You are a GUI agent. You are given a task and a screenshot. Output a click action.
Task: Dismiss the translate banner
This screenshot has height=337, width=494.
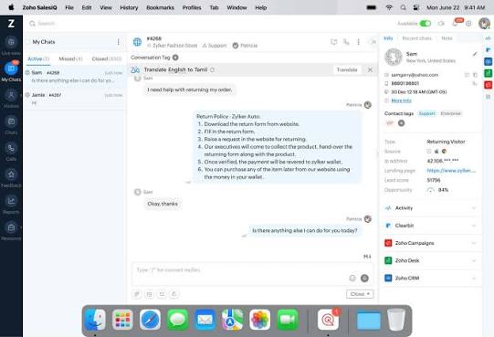(x=370, y=69)
